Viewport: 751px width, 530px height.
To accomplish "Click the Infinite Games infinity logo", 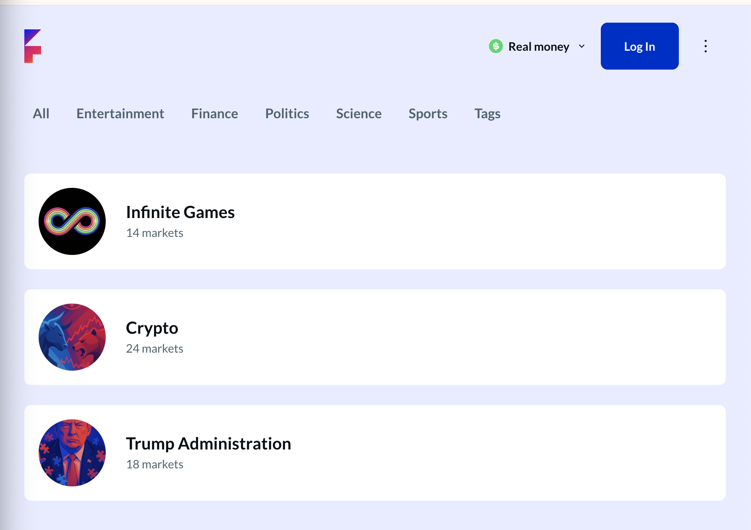I will click(72, 221).
